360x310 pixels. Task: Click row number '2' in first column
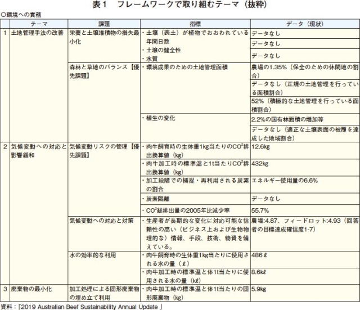[5, 147]
